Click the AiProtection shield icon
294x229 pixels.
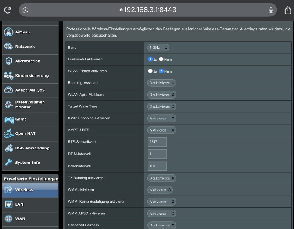(8, 61)
